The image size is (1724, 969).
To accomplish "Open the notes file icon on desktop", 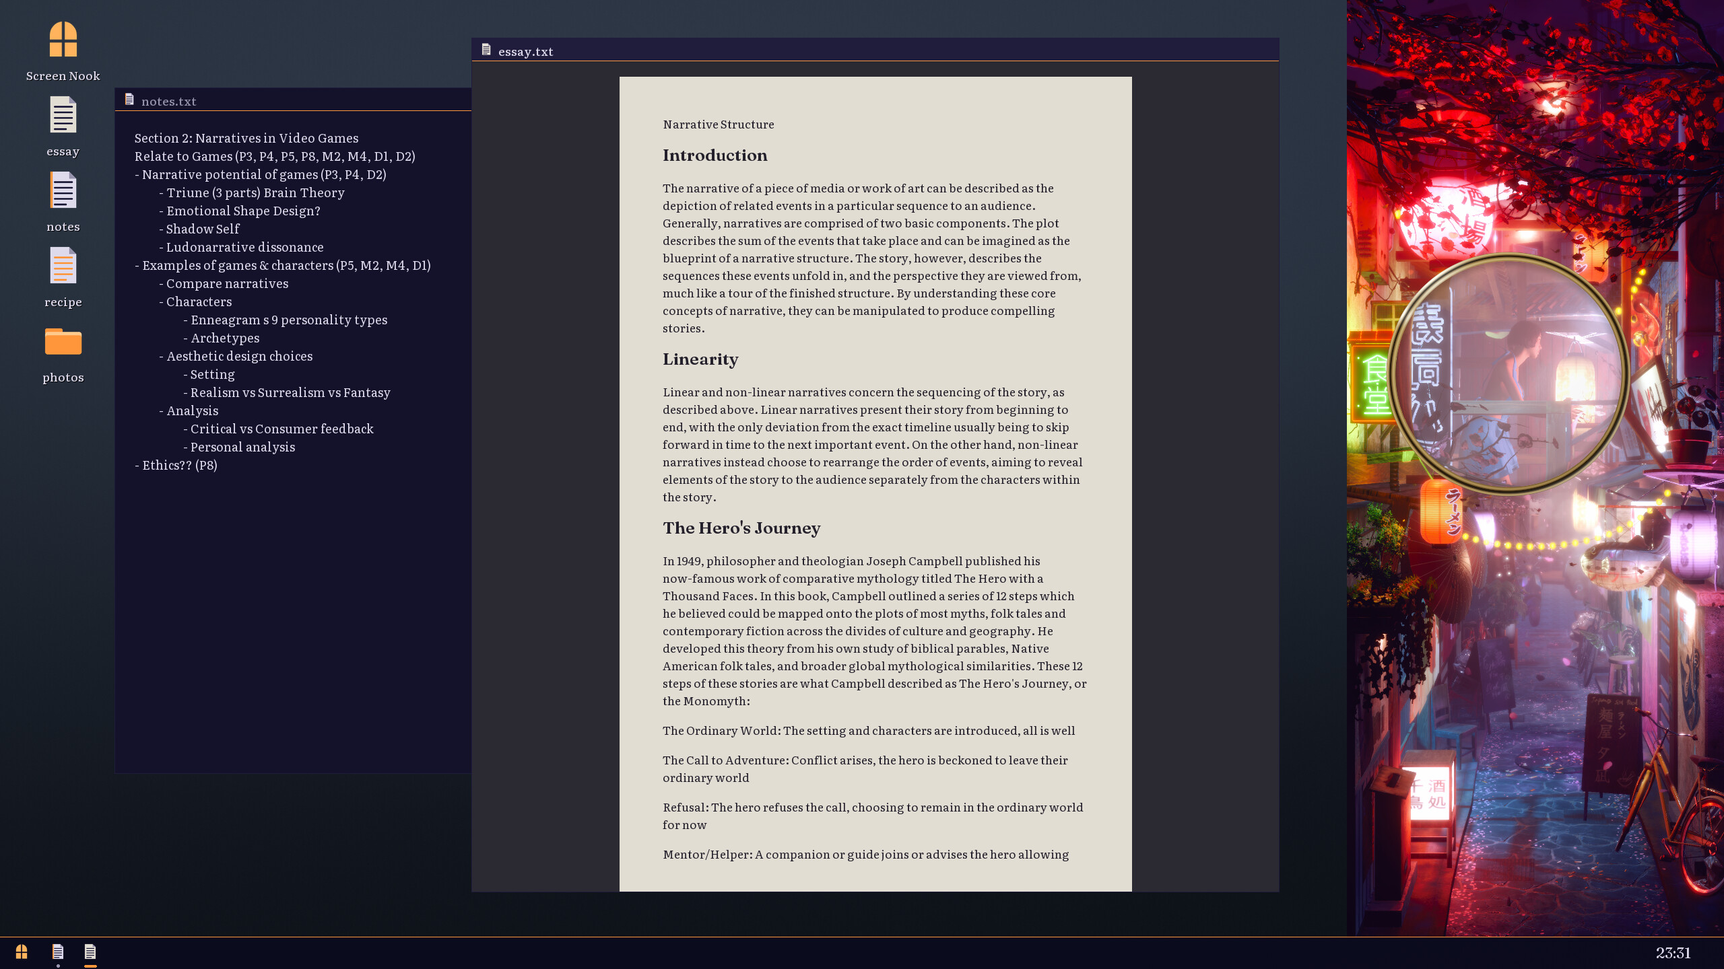I will pos(63,203).
